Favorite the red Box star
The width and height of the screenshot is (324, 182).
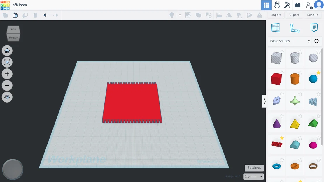tap(282, 73)
